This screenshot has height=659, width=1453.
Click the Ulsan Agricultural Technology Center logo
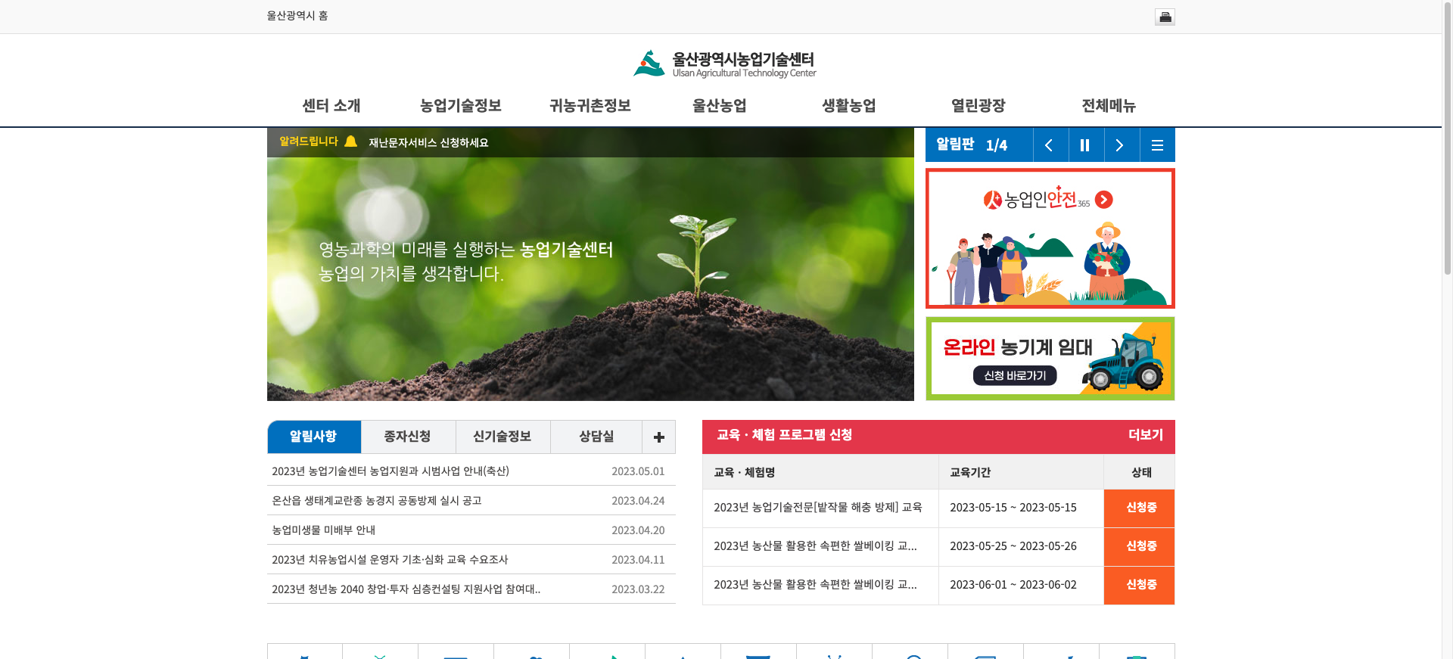pyautogui.click(x=725, y=64)
